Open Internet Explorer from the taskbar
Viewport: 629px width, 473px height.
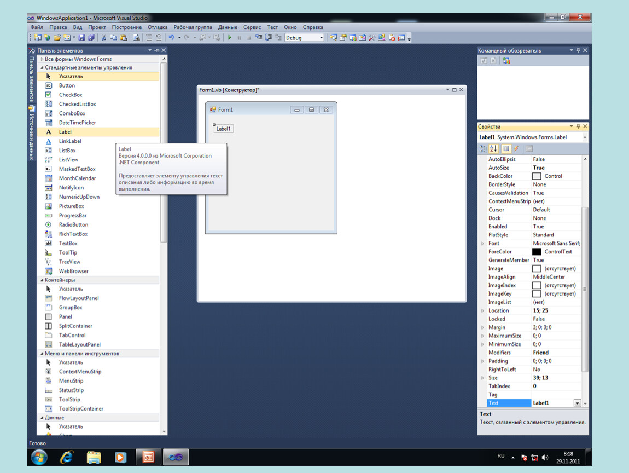click(x=67, y=457)
